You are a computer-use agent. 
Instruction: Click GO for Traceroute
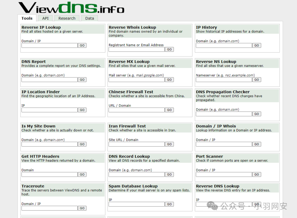coord(82,208)
